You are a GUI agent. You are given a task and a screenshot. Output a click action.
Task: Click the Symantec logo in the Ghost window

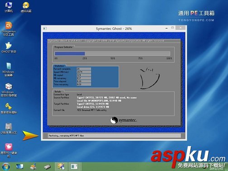click(124, 120)
